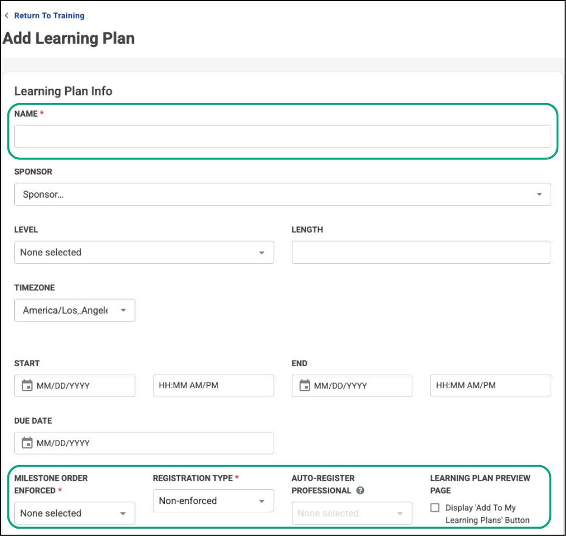Enable 'Add To My Learning Plans' checkbox

coord(435,508)
